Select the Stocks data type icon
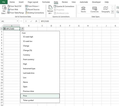This screenshot has height=106, width=119. point(83,8)
